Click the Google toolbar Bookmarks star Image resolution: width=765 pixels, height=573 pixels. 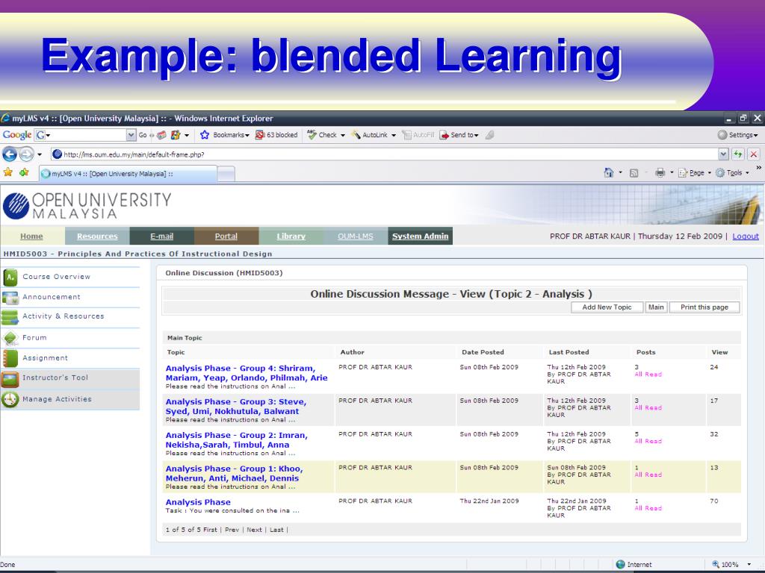coord(205,135)
